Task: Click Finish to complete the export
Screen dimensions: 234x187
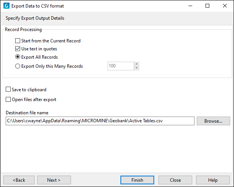Action: [137, 180]
